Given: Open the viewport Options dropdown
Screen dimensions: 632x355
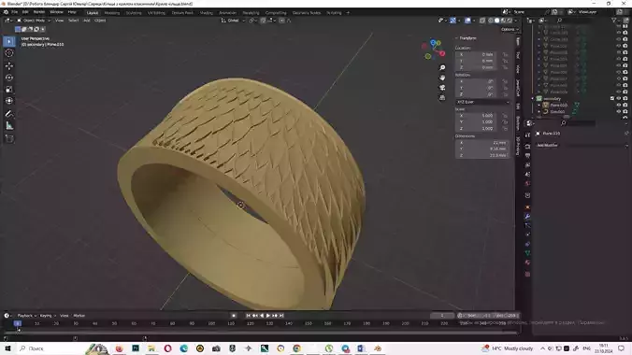Looking at the screenshot, I should [x=510, y=29].
